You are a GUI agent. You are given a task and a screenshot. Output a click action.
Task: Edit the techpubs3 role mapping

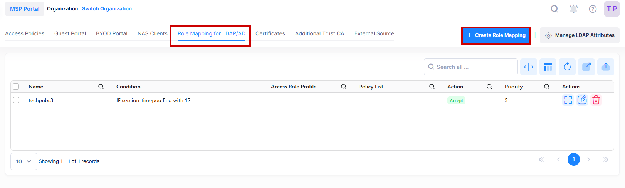click(x=582, y=100)
